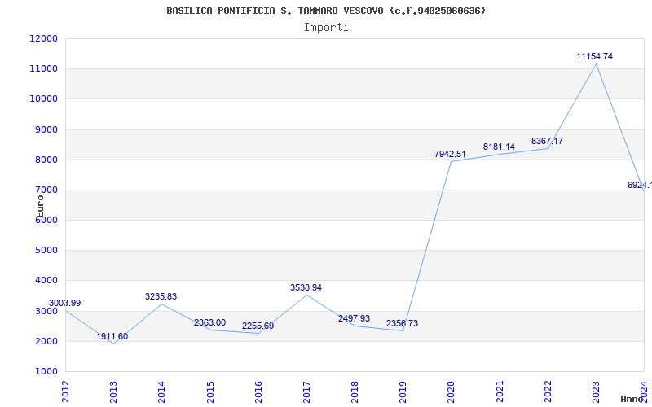The image size is (652, 407).
Task: Select the data label 2497.93
Action: pyautogui.click(x=354, y=318)
